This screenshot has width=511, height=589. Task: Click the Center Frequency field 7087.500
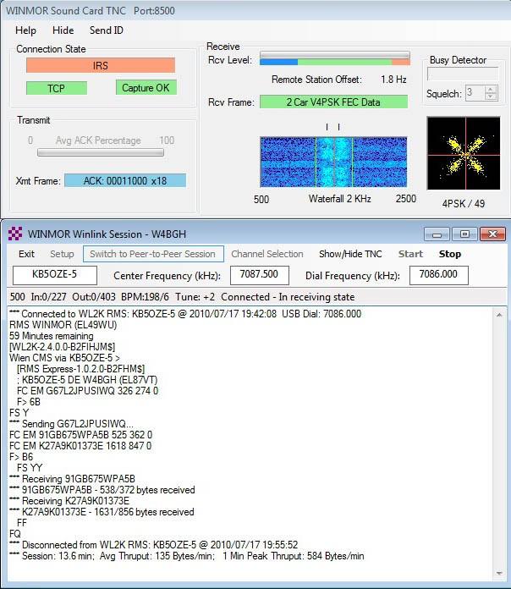[260, 275]
